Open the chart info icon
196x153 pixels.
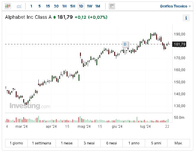(x=186, y=18)
